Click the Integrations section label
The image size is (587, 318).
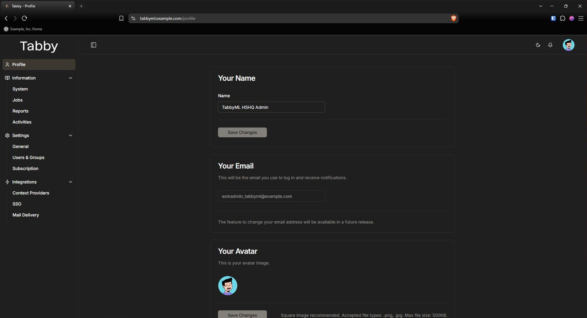24,182
